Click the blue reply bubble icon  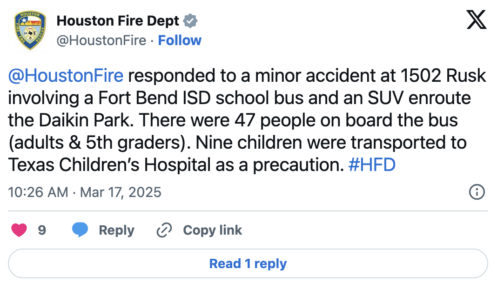pos(80,230)
